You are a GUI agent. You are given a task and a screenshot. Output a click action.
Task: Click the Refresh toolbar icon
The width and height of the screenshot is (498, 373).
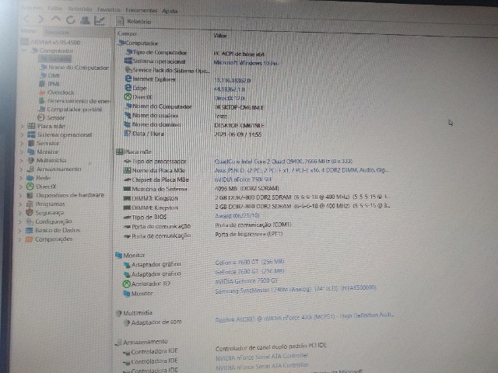pyautogui.click(x=71, y=20)
